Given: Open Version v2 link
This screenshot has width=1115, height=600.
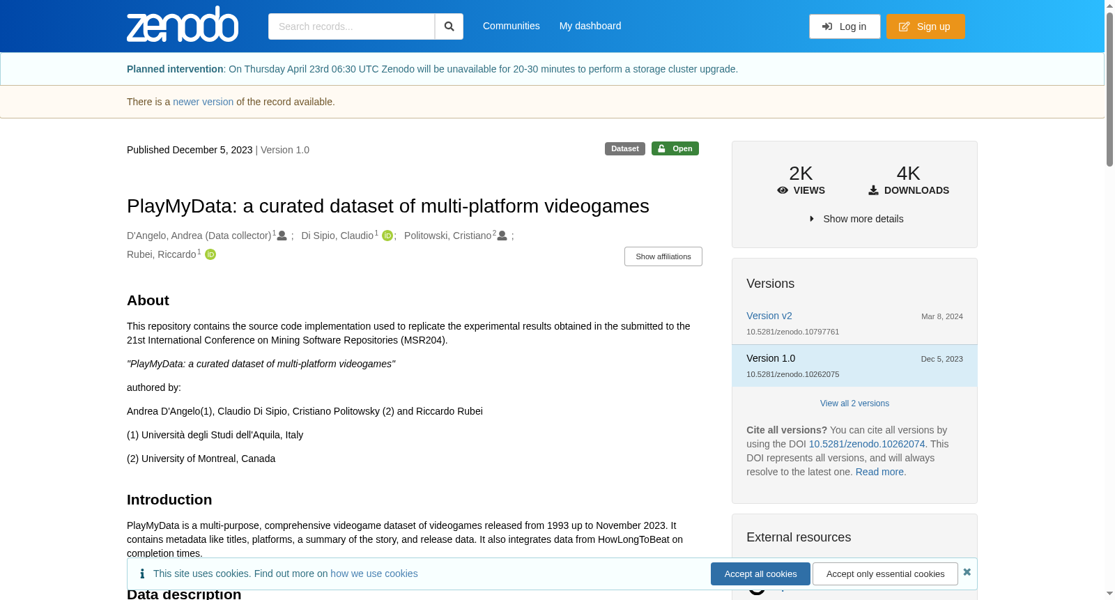Looking at the screenshot, I should pos(769,316).
